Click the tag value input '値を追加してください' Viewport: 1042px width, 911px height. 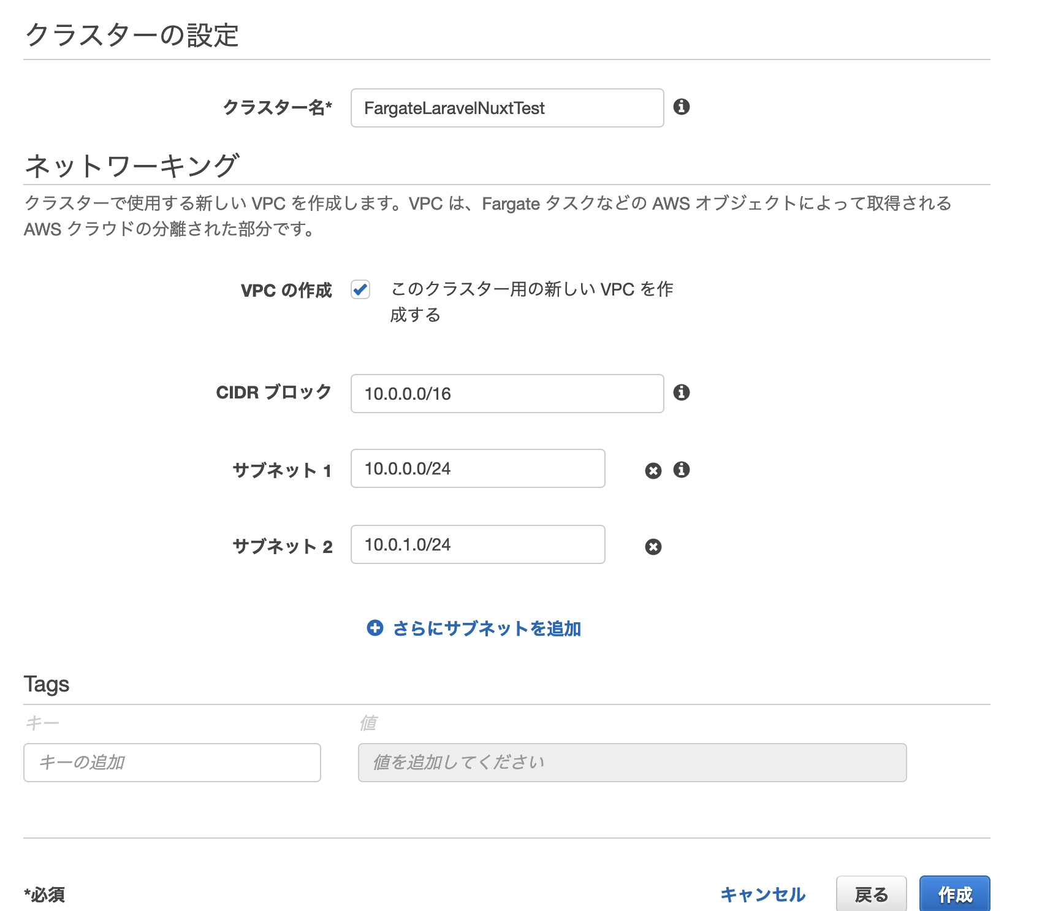pyautogui.click(x=631, y=762)
